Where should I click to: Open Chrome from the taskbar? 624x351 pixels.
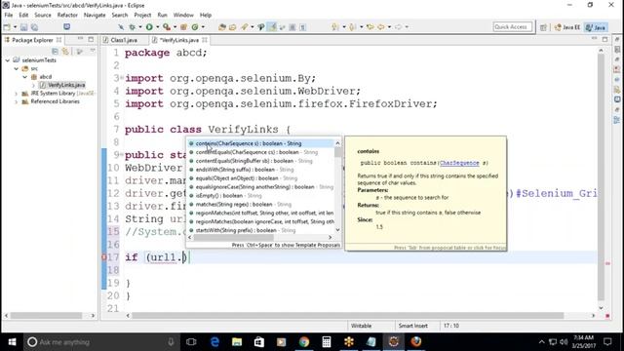tap(304, 341)
